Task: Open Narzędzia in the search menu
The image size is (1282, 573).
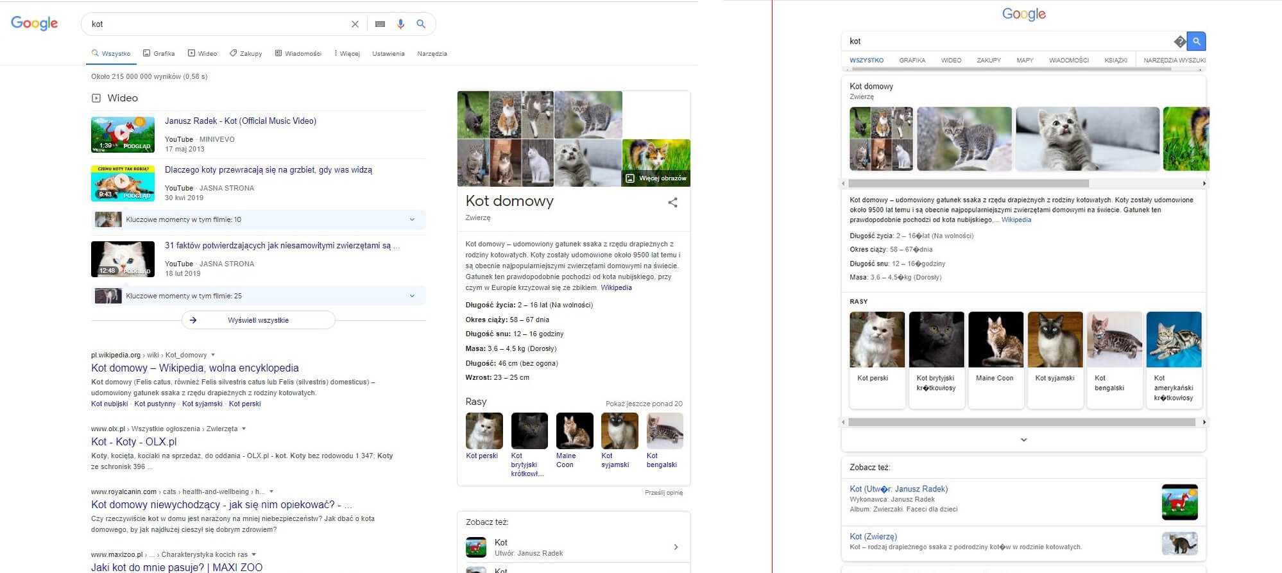Action: pyautogui.click(x=432, y=54)
